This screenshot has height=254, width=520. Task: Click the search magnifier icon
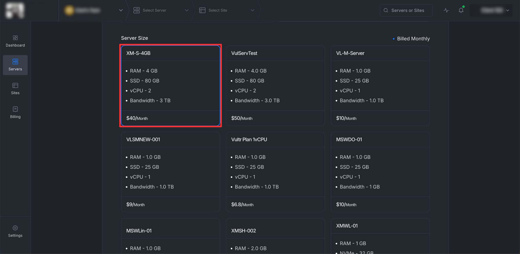coord(386,10)
